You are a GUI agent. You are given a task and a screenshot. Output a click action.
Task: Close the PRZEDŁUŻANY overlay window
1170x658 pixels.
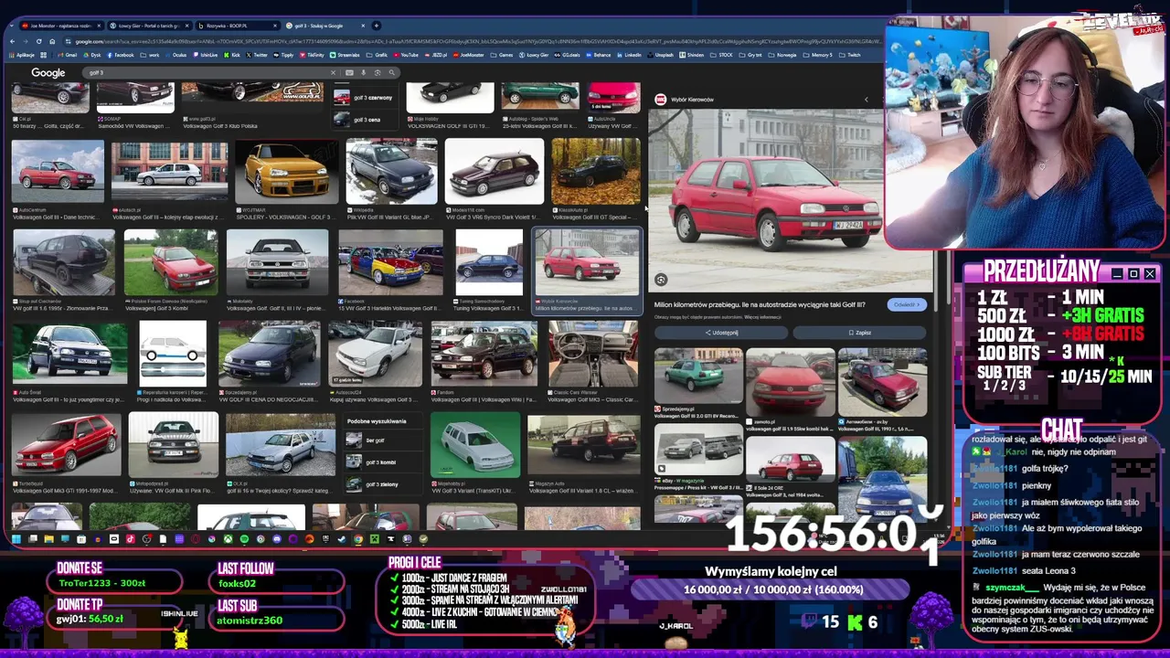(x=1150, y=273)
